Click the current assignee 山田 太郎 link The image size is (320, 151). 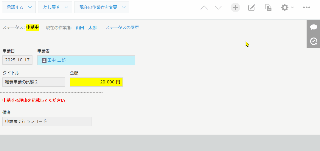[86, 28]
